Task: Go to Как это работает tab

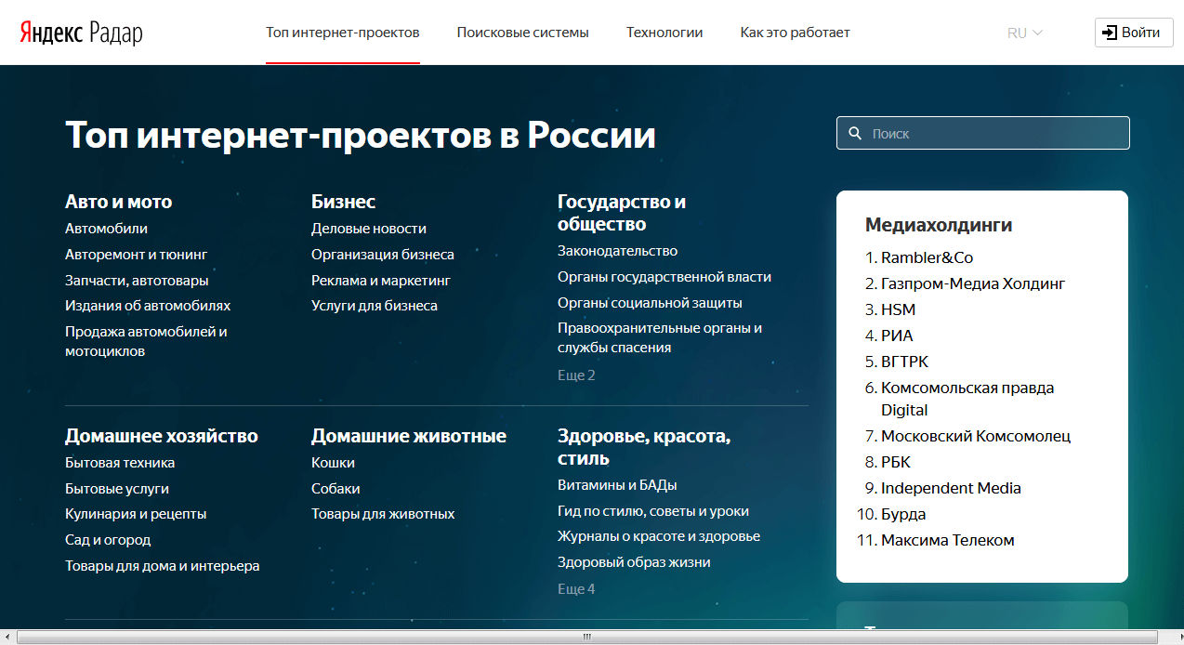Action: click(796, 33)
